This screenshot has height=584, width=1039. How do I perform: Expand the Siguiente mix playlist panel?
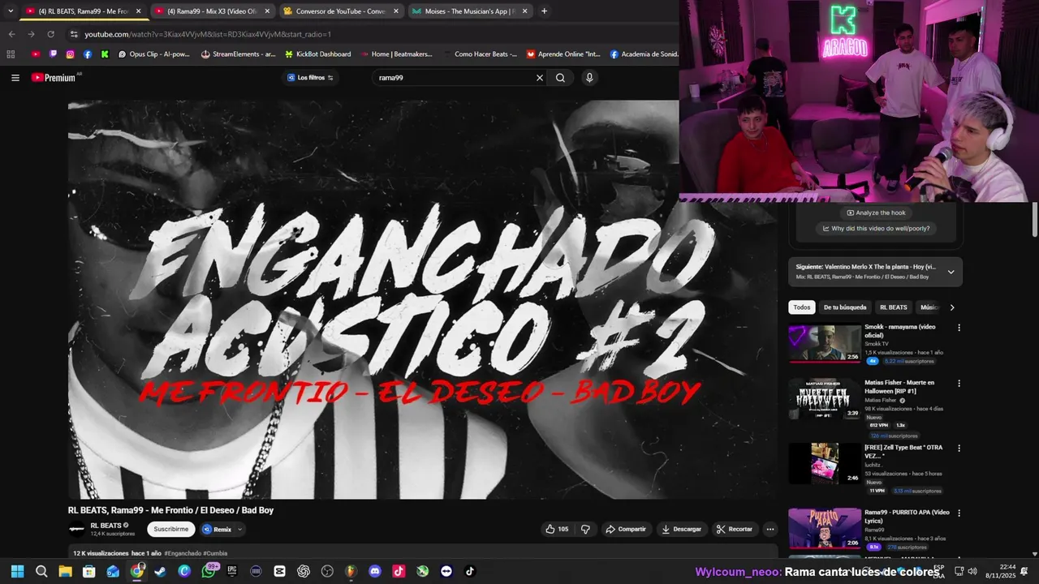coord(951,272)
